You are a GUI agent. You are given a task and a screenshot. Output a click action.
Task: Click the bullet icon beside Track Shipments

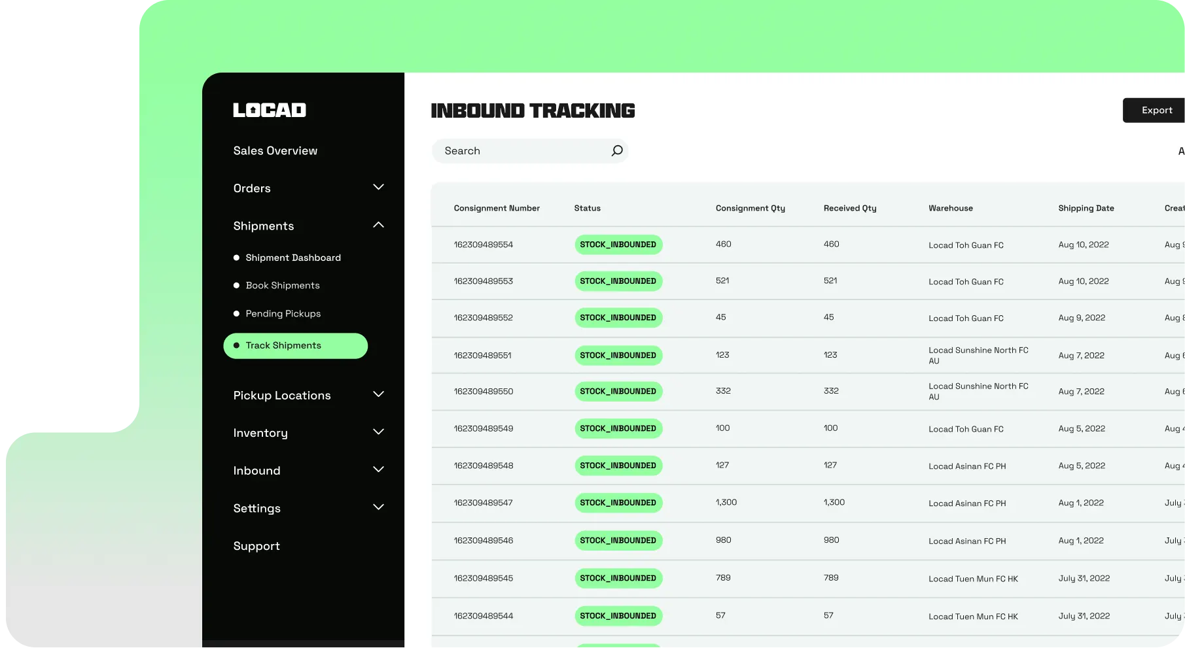237,345
